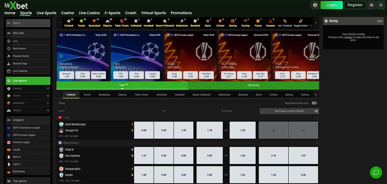The image size is (387, 184).
Task: Slide featured matches to the right
Action: (315, 56)
